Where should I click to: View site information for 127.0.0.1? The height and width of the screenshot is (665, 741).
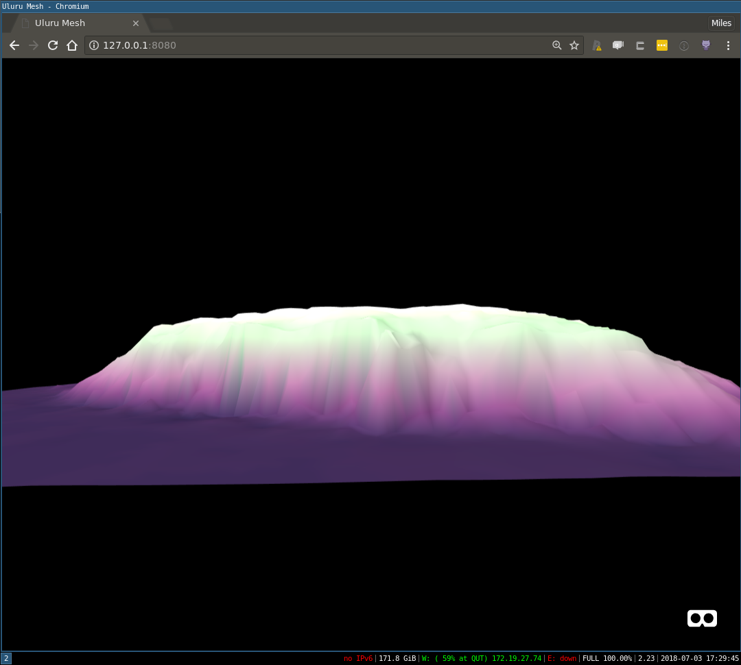94,45
